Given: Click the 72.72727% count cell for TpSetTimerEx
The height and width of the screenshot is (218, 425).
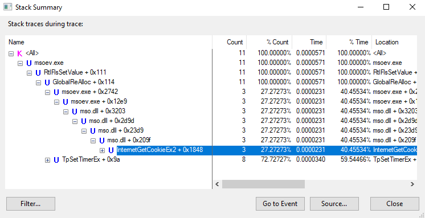Looking at the screenshot, I should [276, 160].
